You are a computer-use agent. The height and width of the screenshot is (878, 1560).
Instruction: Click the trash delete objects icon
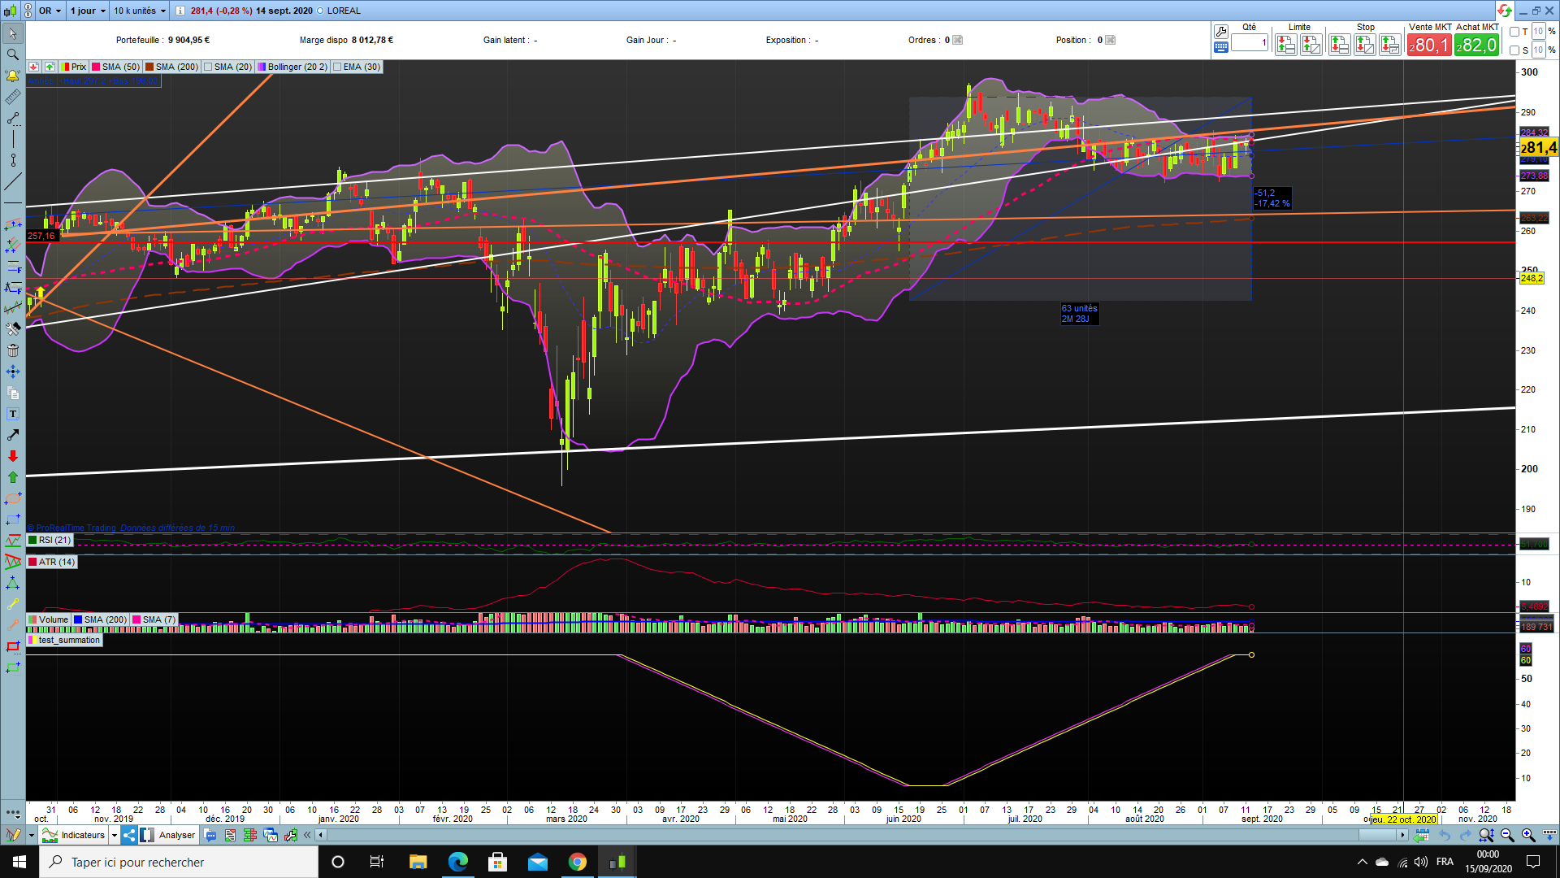click(x=12, y=350)
